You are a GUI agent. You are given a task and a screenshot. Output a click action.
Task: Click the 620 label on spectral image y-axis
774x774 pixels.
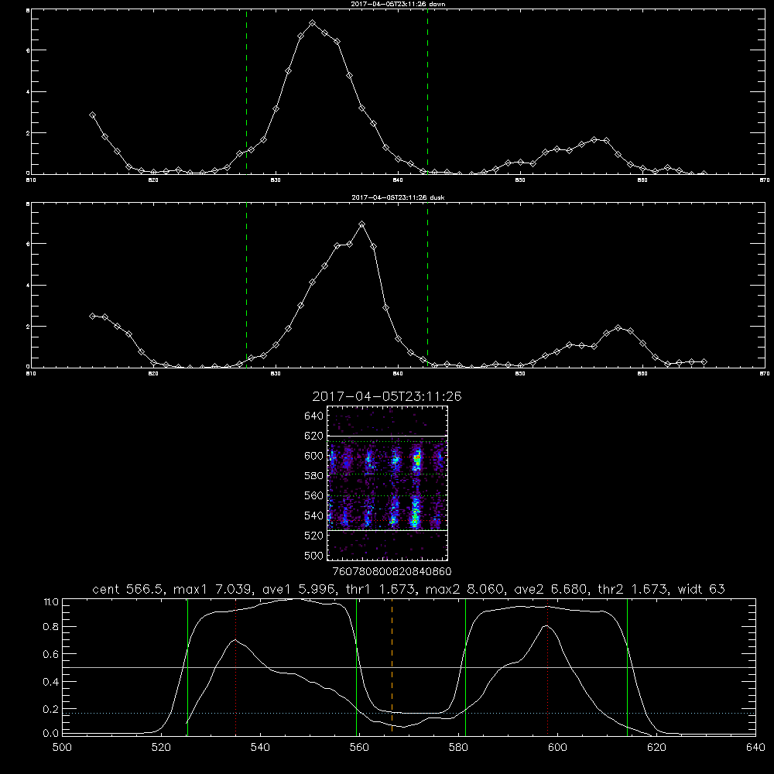[314, 436]
